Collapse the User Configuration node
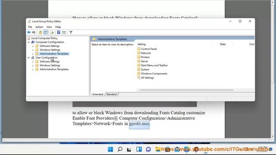276x155 pixels. 29,58
